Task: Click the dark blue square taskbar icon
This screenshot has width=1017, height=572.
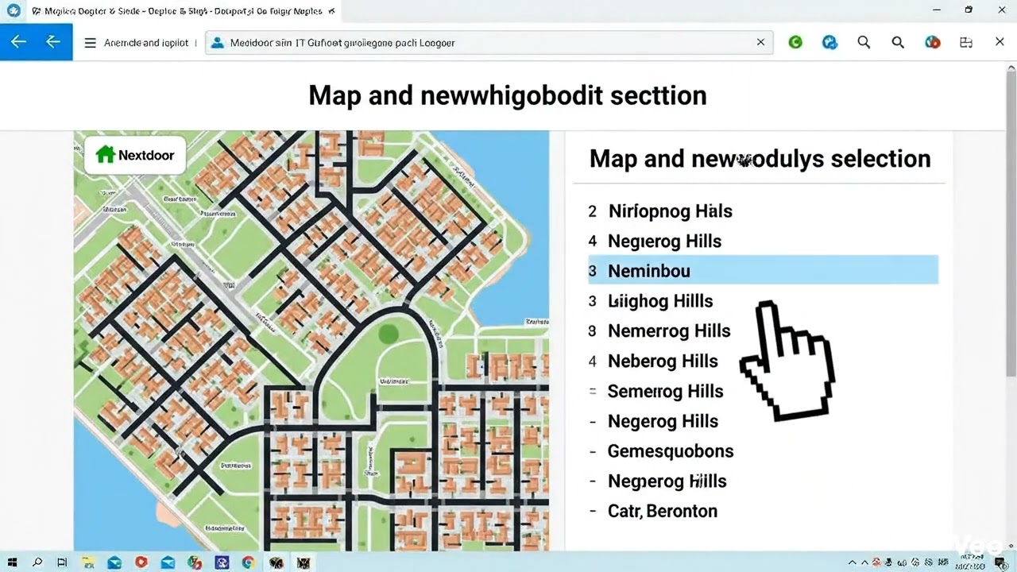Action: tap(221, 562)
